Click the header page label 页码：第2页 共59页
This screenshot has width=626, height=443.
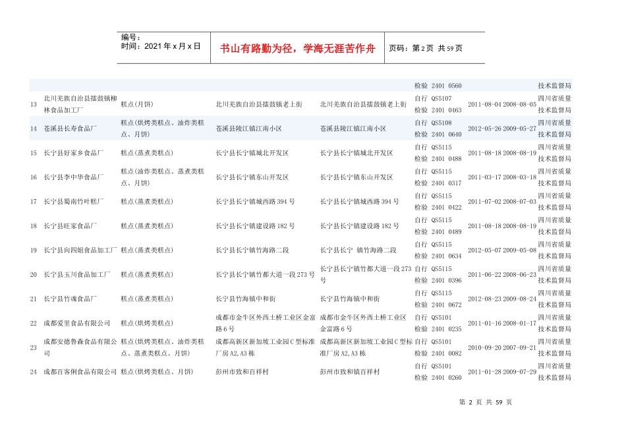(426, 48)
